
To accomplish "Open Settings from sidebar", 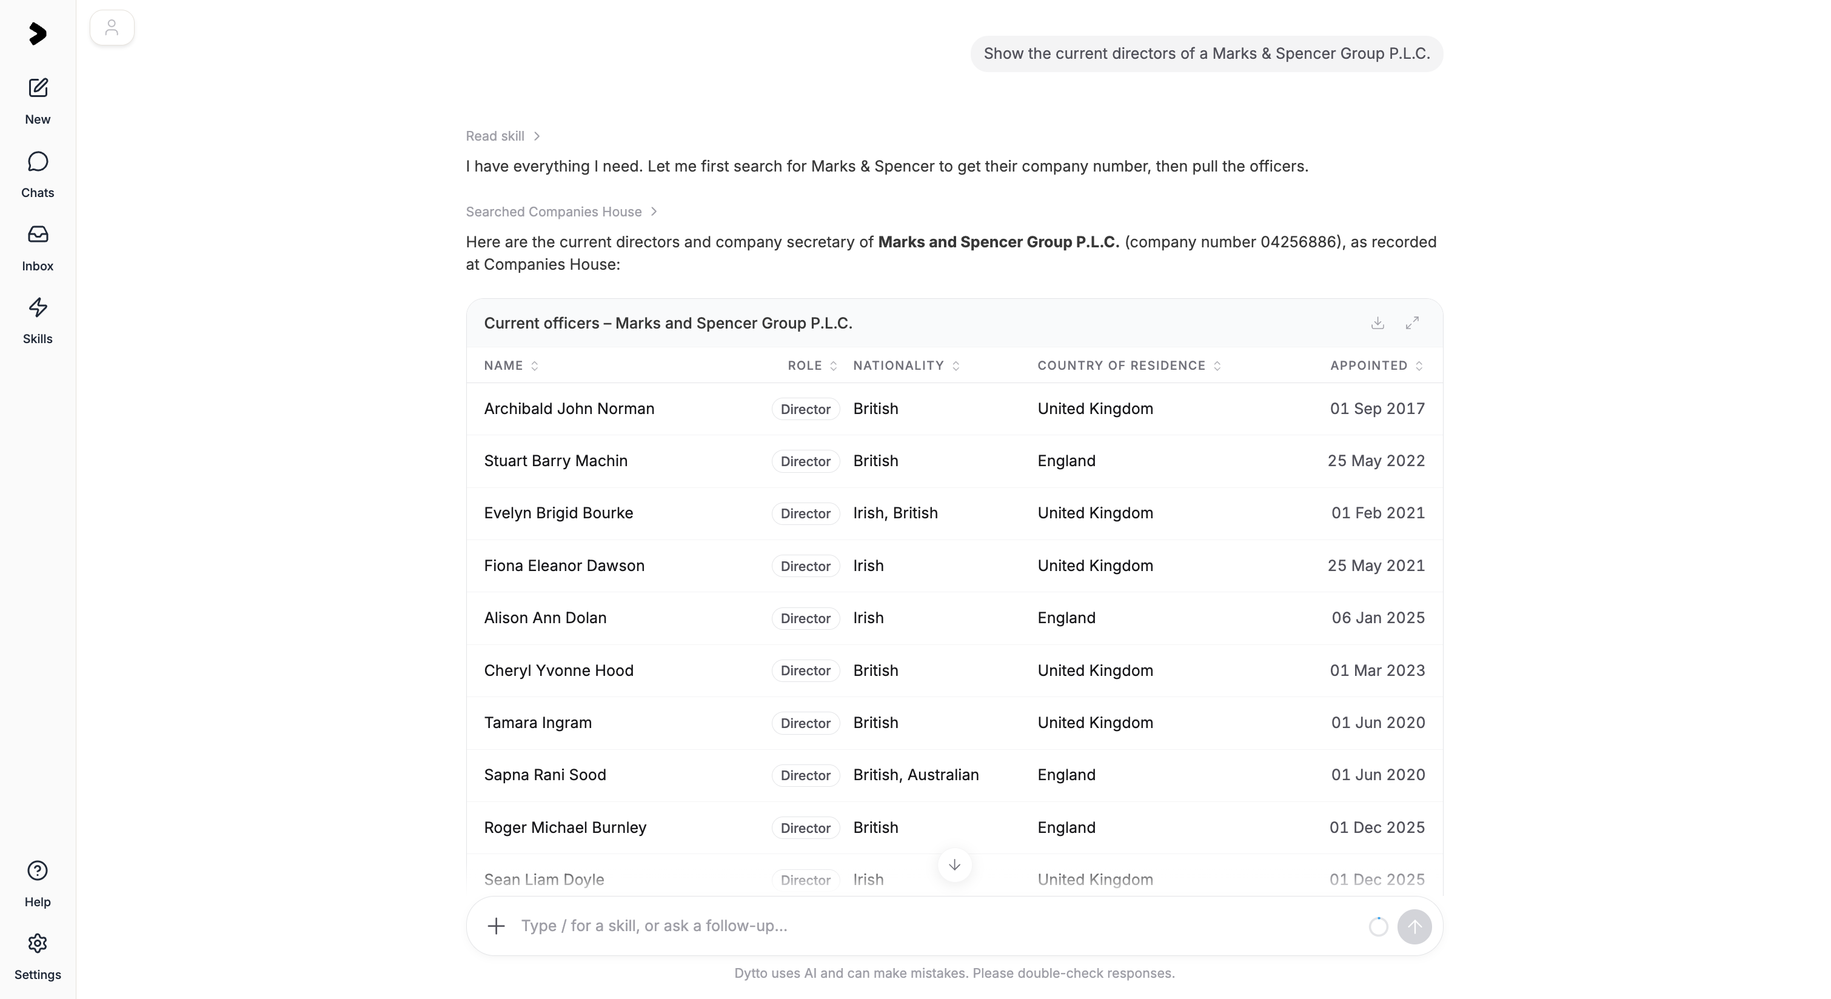I will pos(38,957).
